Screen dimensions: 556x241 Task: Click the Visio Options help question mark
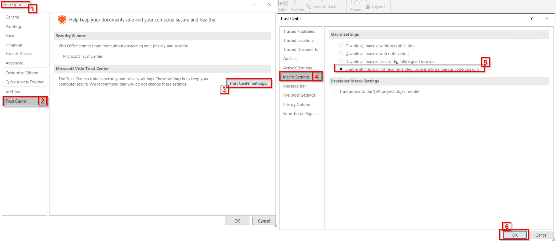(254, 4)
